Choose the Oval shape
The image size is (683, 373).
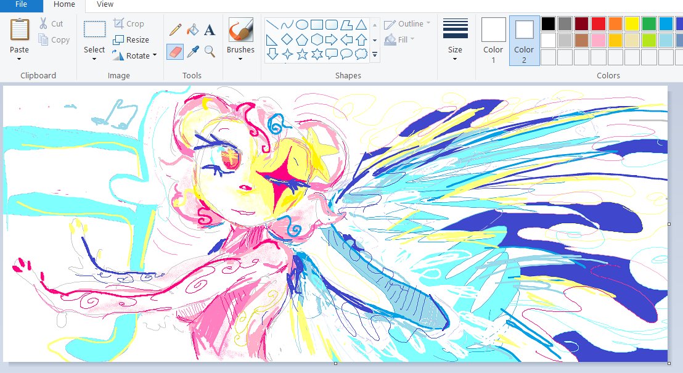click(302, 25)
